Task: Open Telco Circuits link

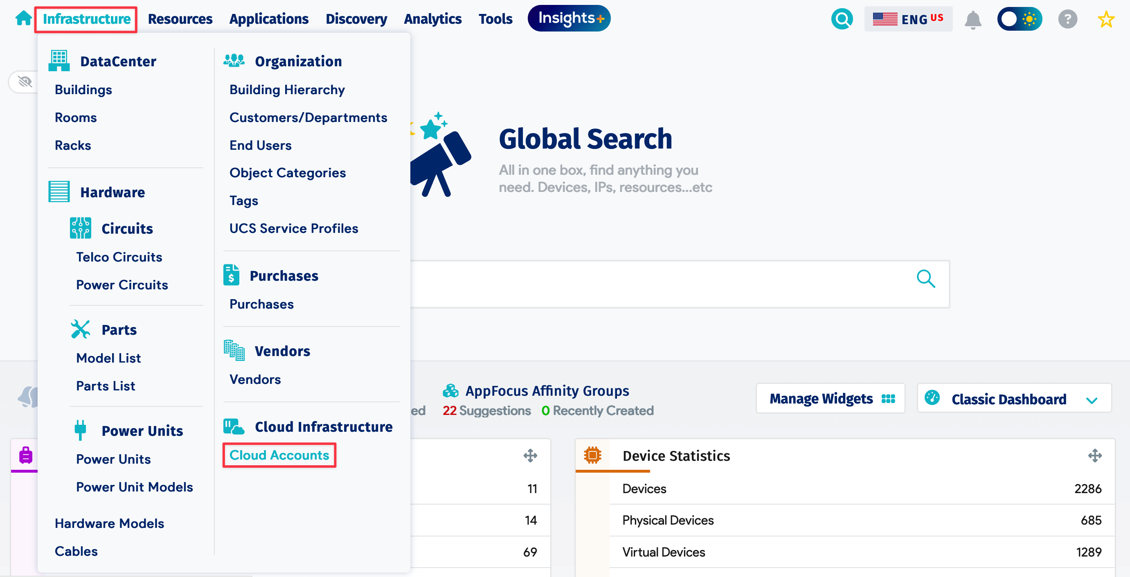Action: [x=119, y=257]
